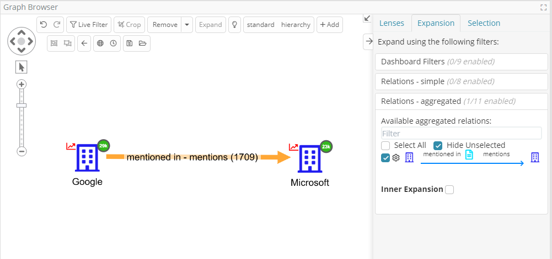Click the lightbulb highlight icon
Viewport: 552px width, 259px height.
coord(234,25)
